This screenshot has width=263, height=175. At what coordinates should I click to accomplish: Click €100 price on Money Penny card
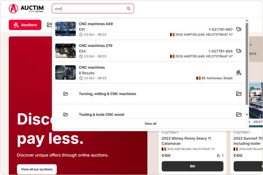(166, 155)
